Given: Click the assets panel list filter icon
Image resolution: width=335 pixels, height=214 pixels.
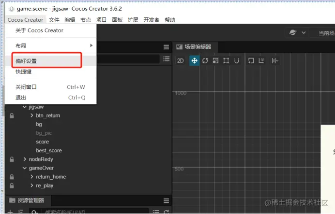Looking at the screenshot, I should [156, 212].
